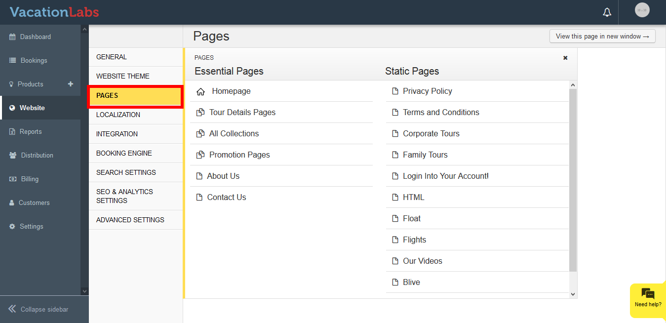Click the Distribution people icon
This screenshot has height=323, width=666.
click(x=12, y=156)
